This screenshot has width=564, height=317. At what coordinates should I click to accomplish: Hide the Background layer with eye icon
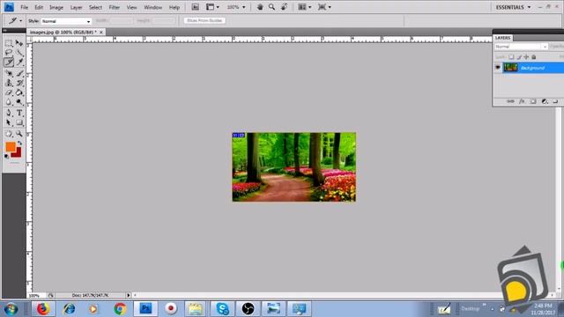[x=498, y=67]
